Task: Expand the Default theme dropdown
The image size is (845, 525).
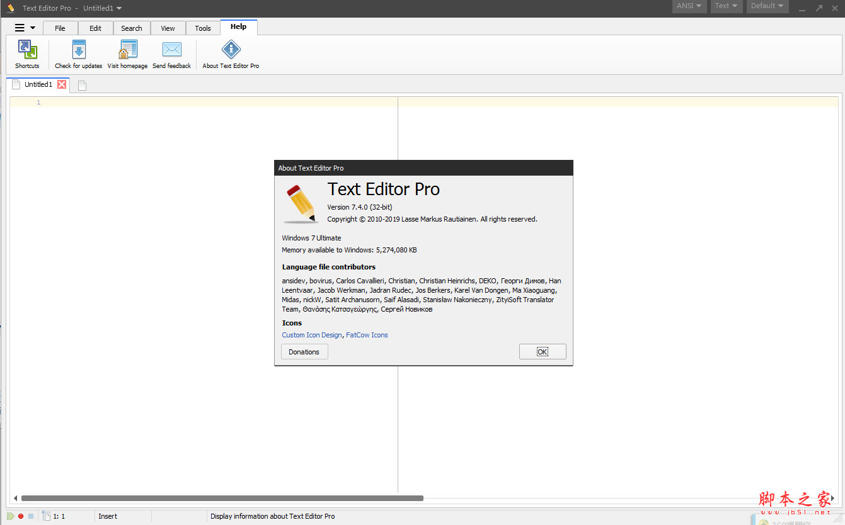Action: pyautogui.click(x=767, y=6)
